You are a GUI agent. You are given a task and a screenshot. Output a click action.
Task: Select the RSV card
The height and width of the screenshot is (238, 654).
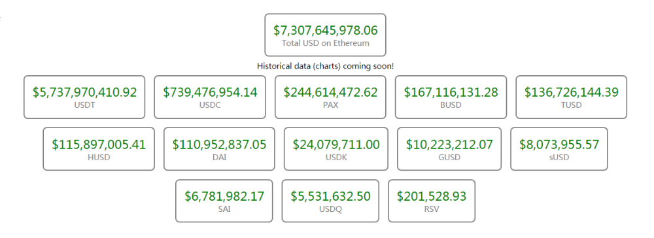(x=432, y=201)
